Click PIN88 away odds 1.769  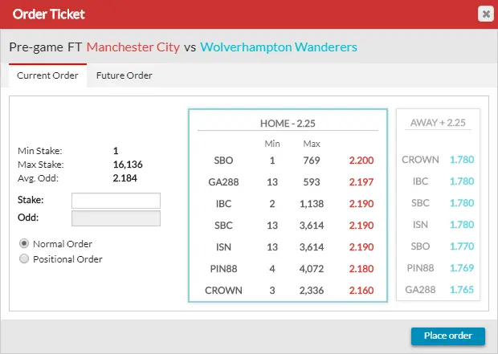tap(462, 268)
